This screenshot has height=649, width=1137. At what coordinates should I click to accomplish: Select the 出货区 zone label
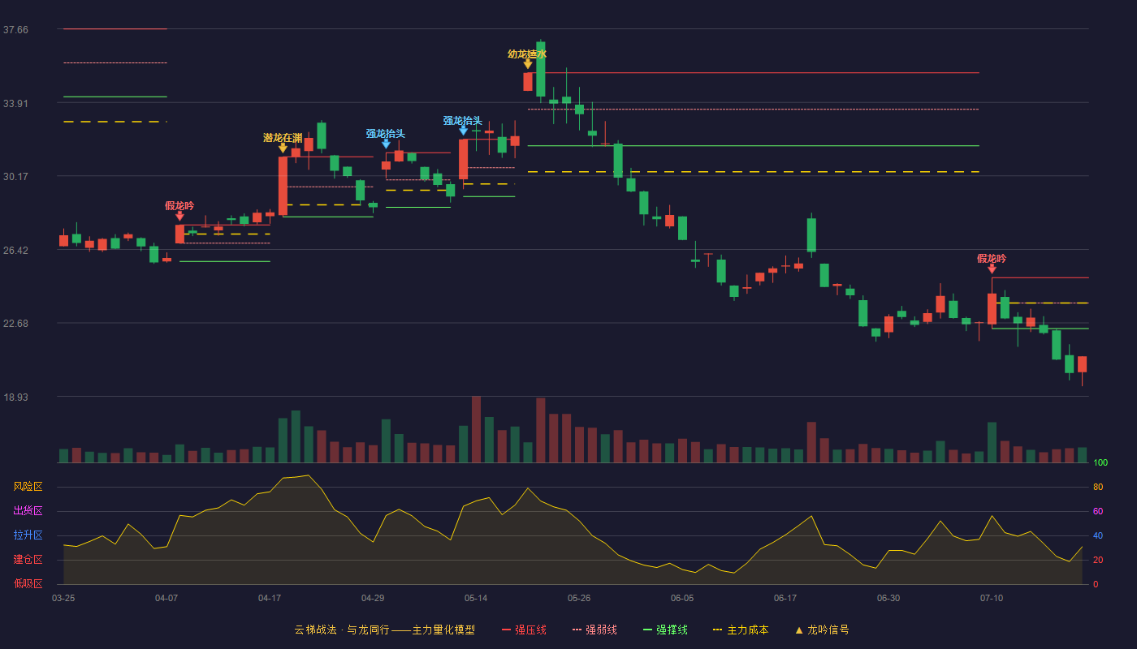(x=28, y=511)
